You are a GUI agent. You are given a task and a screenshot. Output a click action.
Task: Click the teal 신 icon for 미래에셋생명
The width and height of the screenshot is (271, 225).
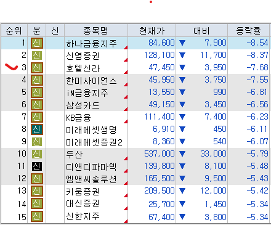(37, 129)
